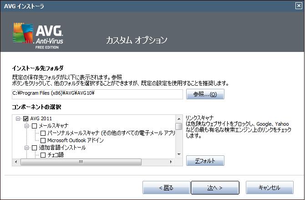Click the コンポーネントの選択 heading
The height and width of the screenshot is (200, 305).
[36, 107]
